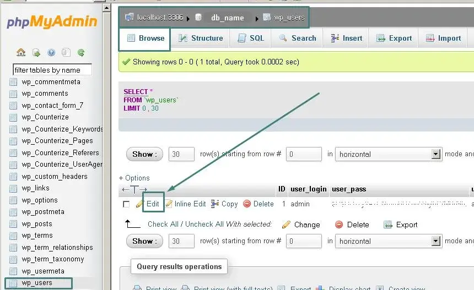Sort by the ID column header
The height and width of the screenshot is (290, 474).
pyautogui.click(x=282, y=189)
